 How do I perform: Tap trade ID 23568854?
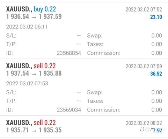69,53
